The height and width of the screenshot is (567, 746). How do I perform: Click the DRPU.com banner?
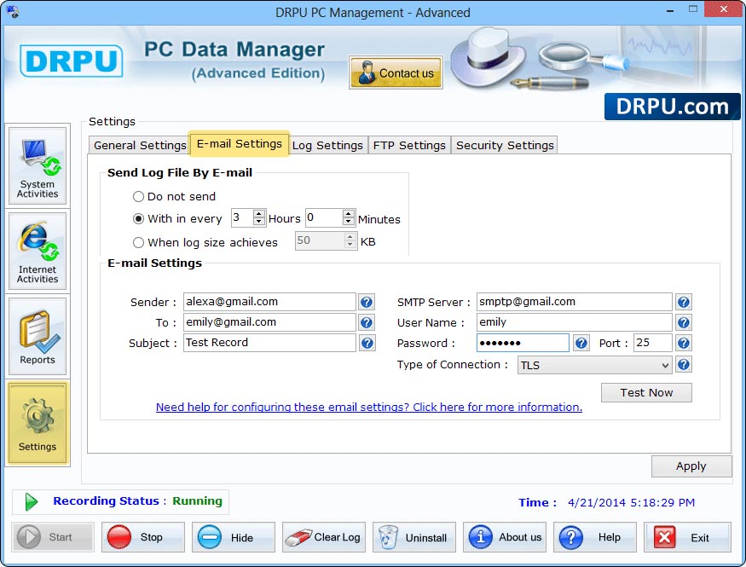pyautogui.click(x=673, y=107)
